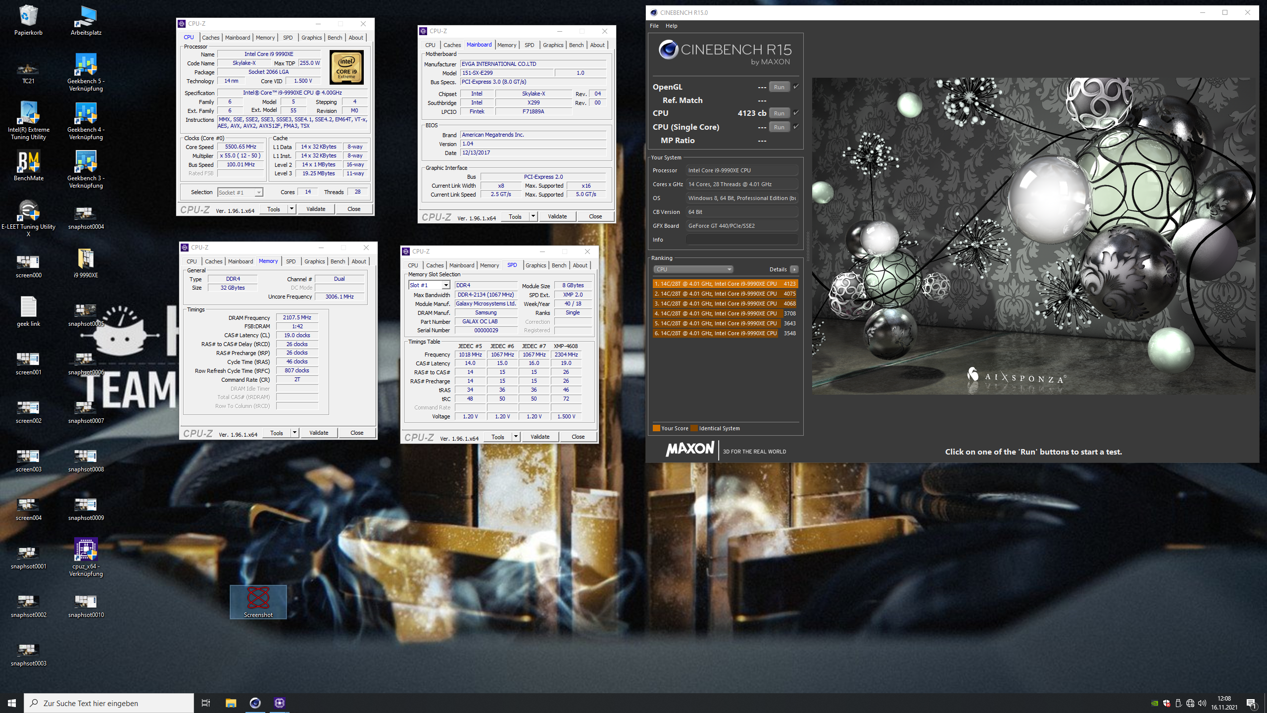Open Tools dropdown arrow in Memory window

pyautogui.click(x=294, y=433)
